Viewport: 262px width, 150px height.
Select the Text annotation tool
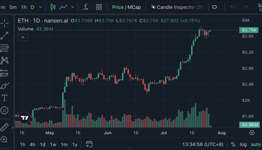(5, 98)
